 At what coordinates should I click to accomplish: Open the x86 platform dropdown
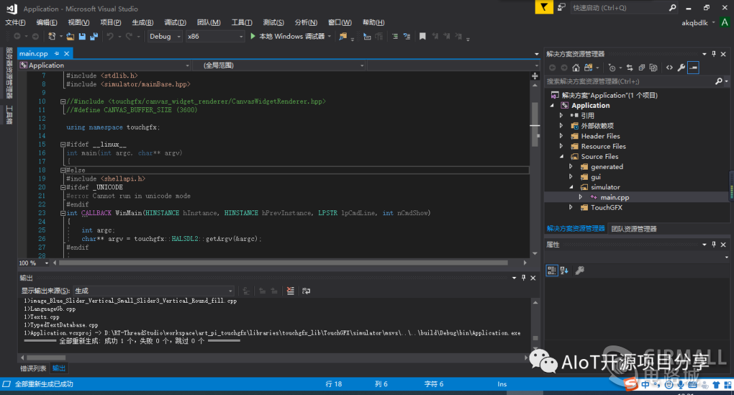[x=215, y=37]
